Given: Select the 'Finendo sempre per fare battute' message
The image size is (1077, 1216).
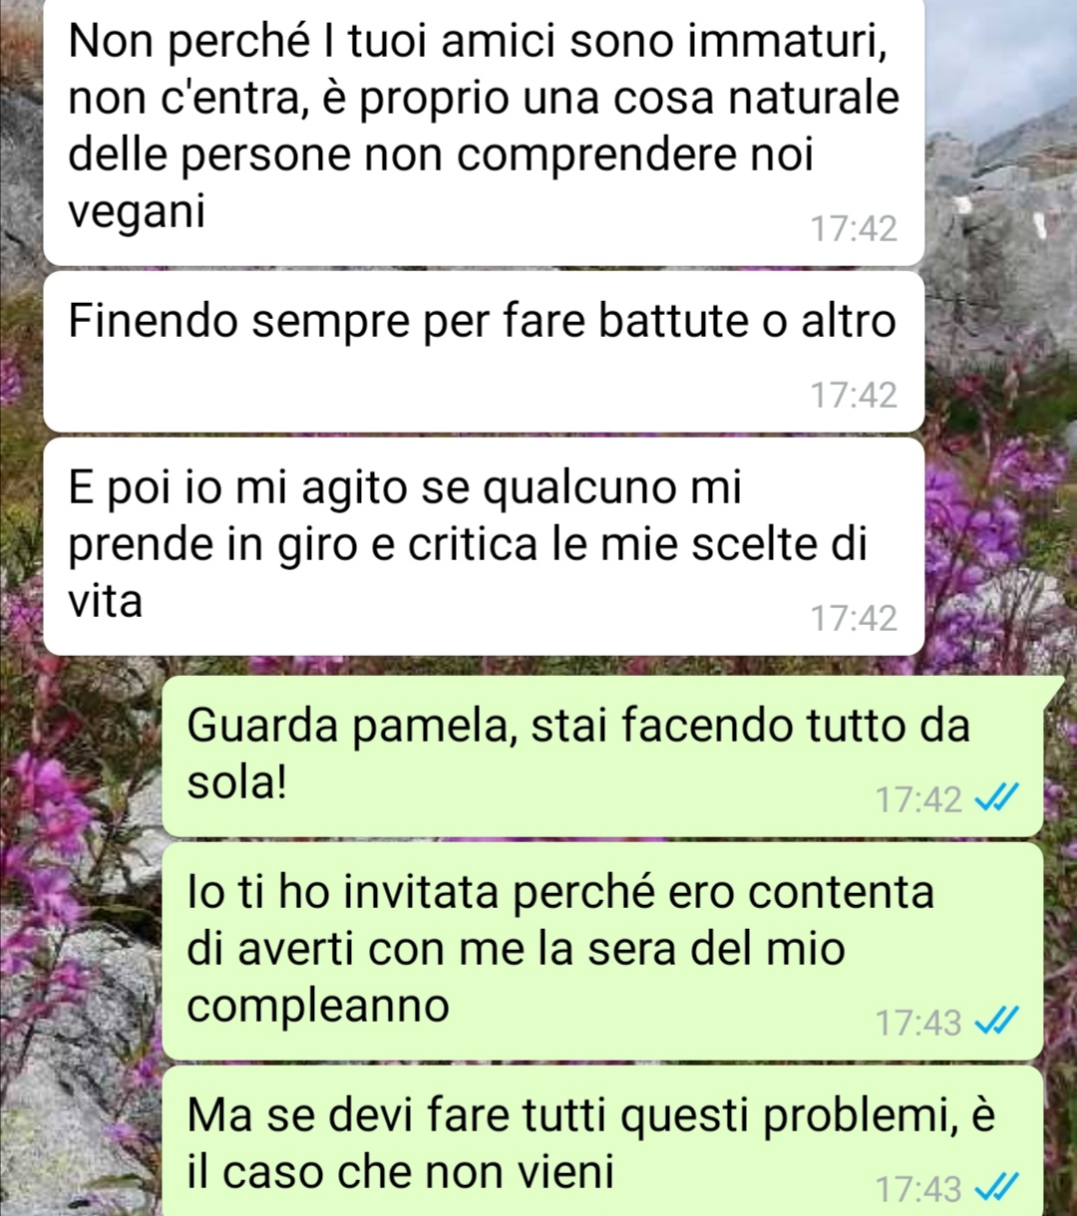Looking at the screenshot, I should pos(484,352).
